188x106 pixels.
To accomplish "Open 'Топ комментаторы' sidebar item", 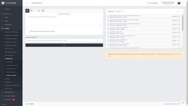I will pos(11,52).
